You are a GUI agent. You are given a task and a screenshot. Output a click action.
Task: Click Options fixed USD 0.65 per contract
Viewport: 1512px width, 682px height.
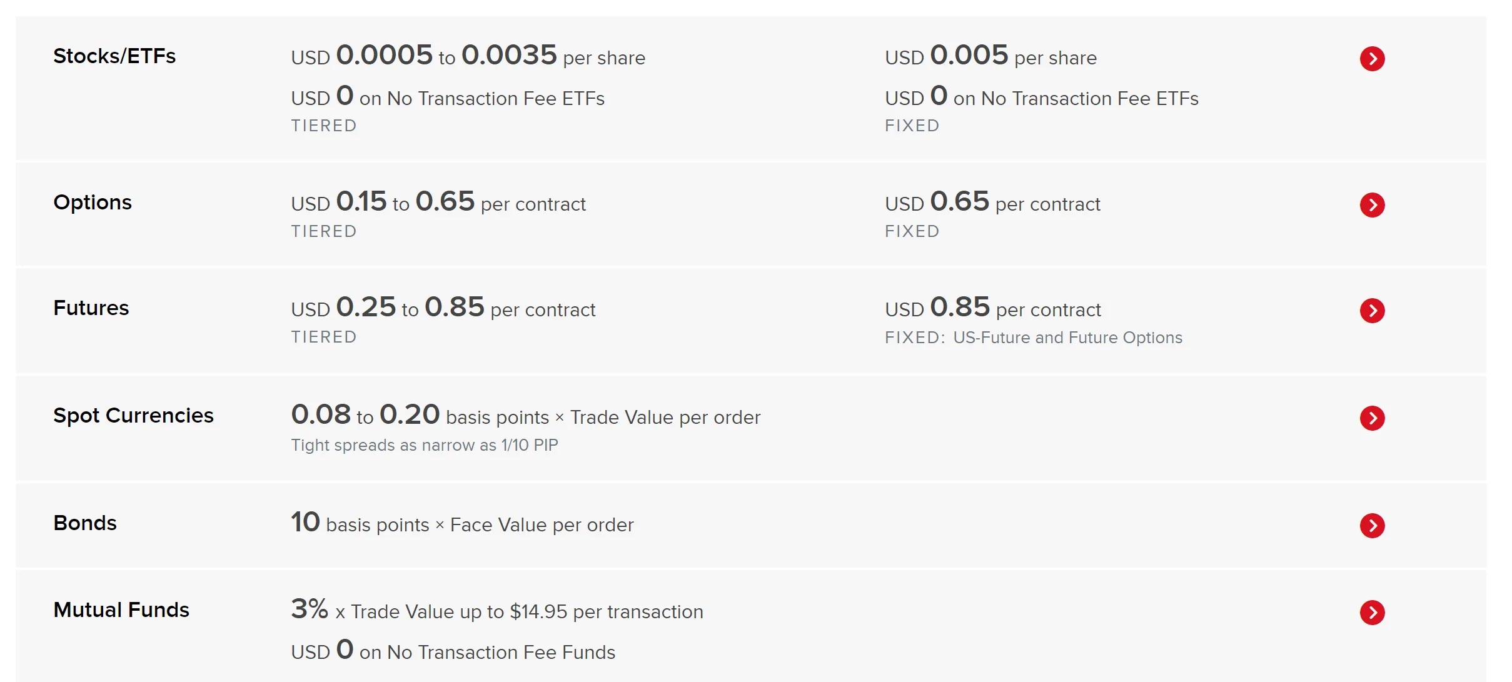pyautogui.click(x=992, y=203)
